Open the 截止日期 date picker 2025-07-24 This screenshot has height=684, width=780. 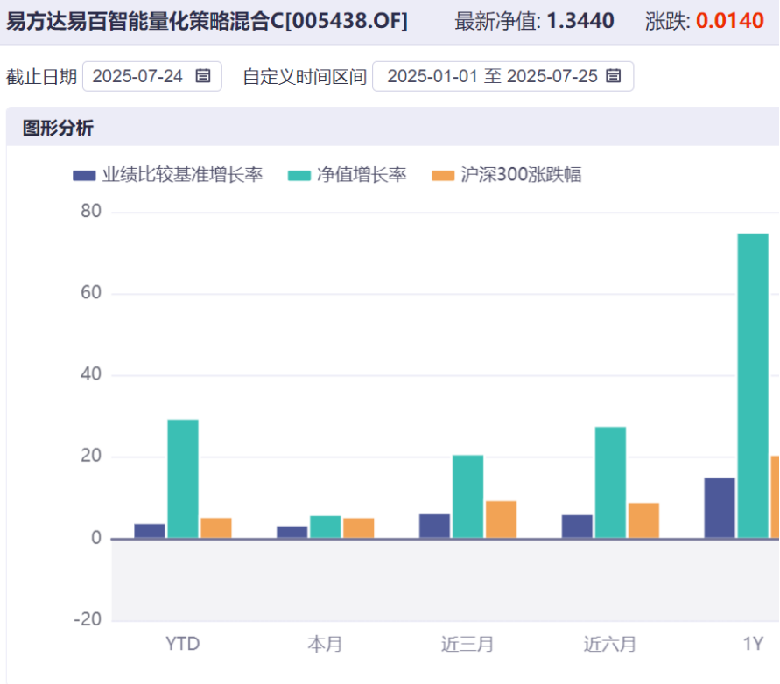coord(152,77)
